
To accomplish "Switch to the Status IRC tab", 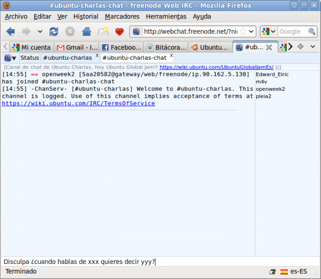I will (30, 58).
